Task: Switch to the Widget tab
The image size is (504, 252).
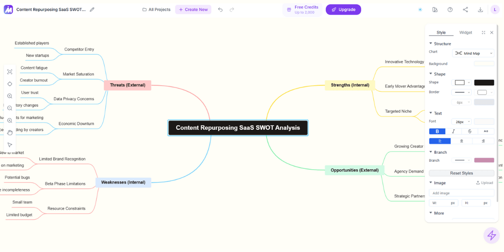Action: point(465,32)
